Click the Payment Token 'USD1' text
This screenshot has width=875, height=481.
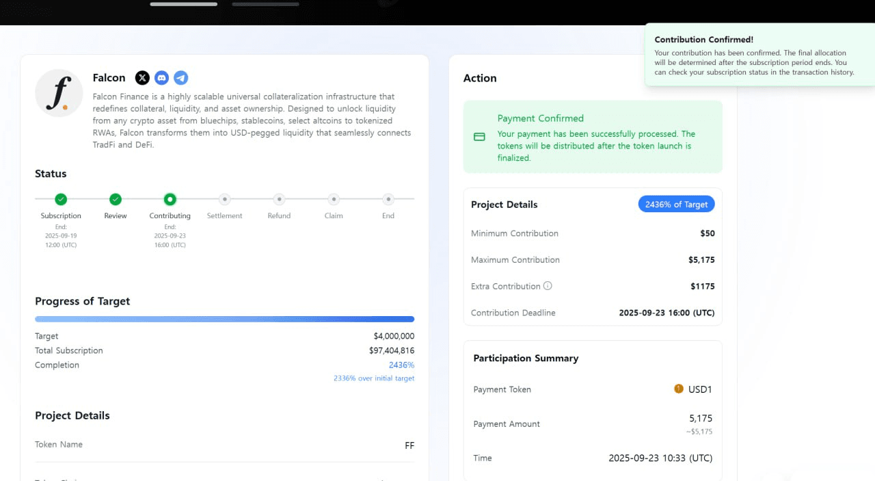pyautogui.click(x=700, y=389)
